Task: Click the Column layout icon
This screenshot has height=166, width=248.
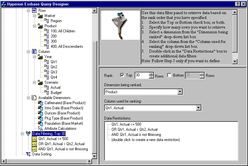Action: (34, 52)
